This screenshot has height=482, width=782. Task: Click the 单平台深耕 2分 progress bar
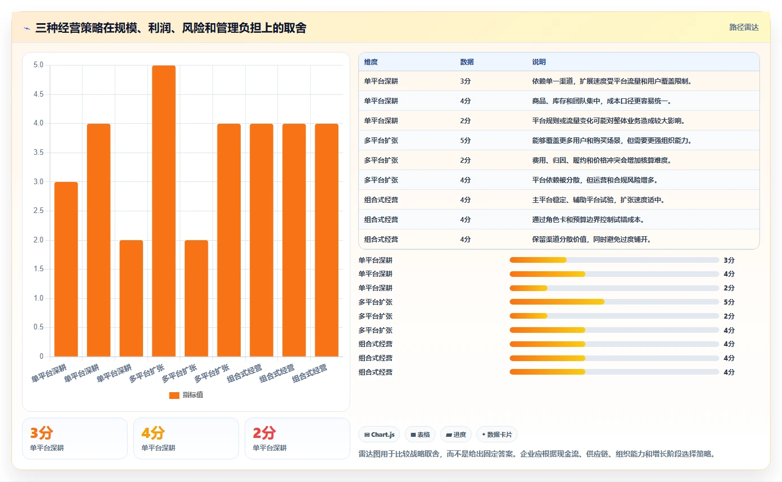[x=614, y=288]
